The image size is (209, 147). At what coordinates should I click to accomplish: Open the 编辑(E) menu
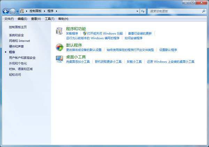coord(22,19)
